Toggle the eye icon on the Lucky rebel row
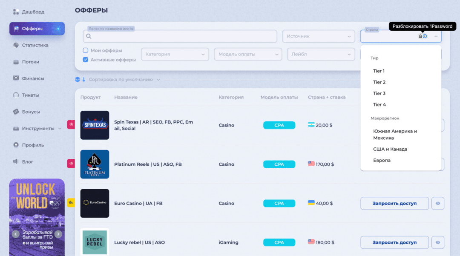The height and width of the screenshot is (256, 460). (x=438, y=242)
